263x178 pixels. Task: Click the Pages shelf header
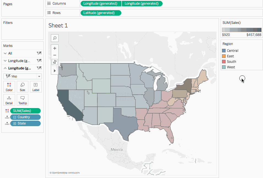coord(8,4)
